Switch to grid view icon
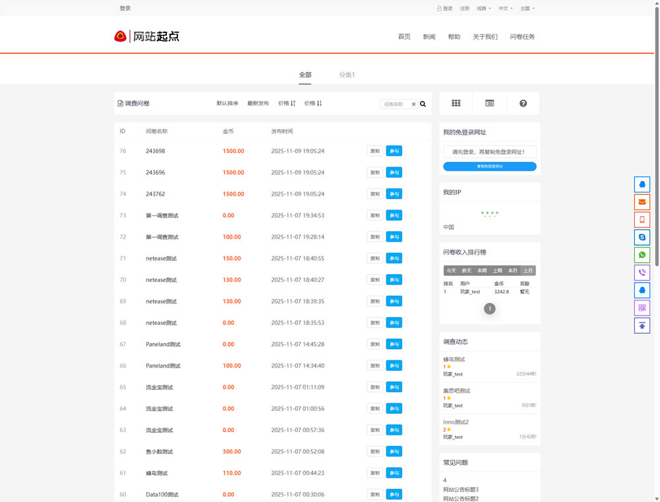This screenshot has height=502, width=660. click(x=456, y=103)
